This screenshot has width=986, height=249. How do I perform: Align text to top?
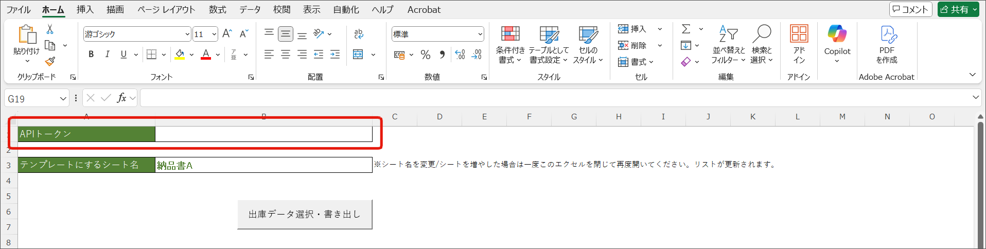click(x=269, y=34)
